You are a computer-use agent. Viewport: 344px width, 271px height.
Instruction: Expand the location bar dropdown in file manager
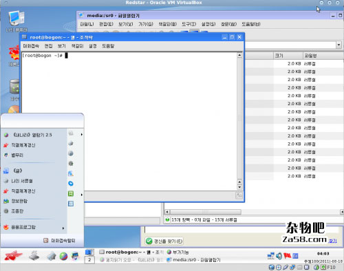click(x=338, y=45)
